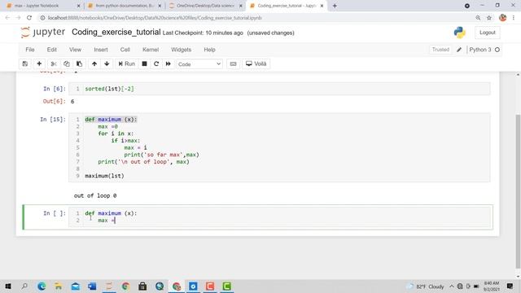Rename notebook title Coding_exercise_tutorial

tap(116, 33)
